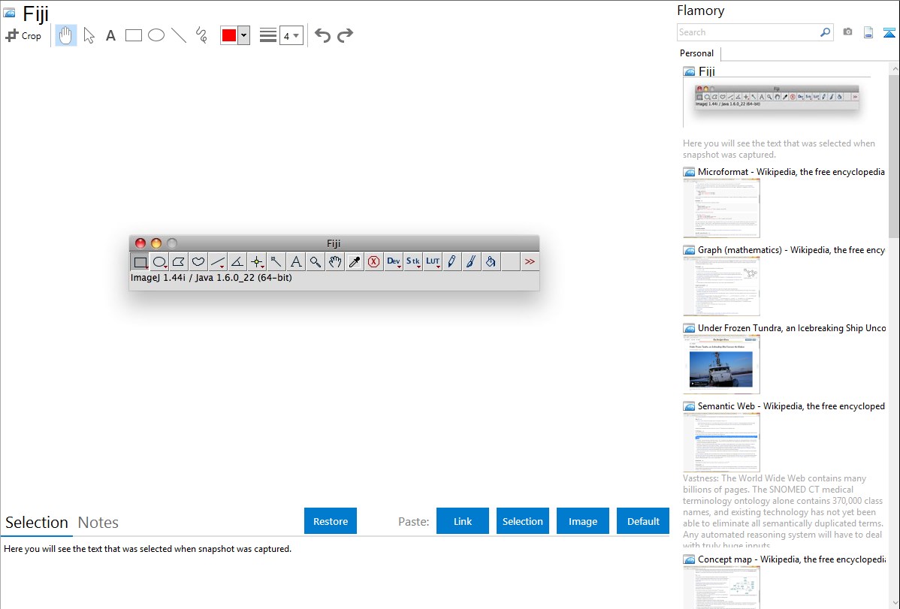900x609 pixels.
Task: Select the Fiji oval selection tool
Action: (x=159, y=262)
